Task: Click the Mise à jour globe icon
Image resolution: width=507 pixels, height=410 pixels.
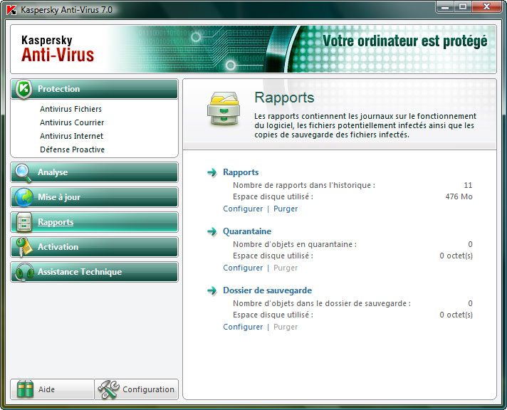Action: pos(23,197)
